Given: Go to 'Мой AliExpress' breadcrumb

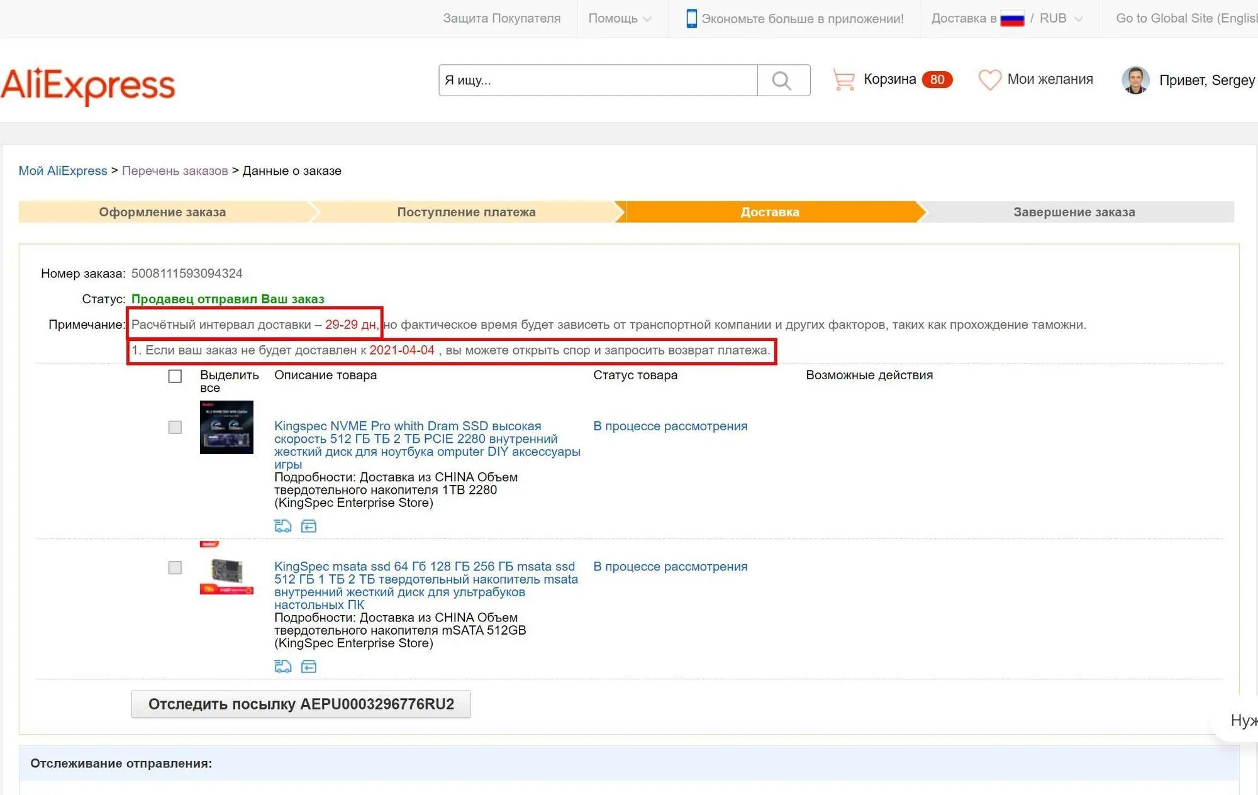Looking at the screenshot, I should pyautogui.click(x=63, y=171).
